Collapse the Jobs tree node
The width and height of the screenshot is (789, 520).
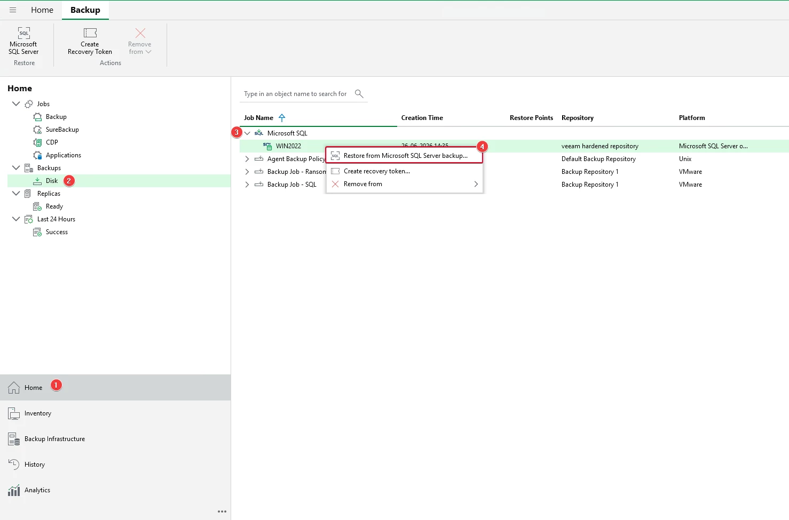[x=16, y=103]
